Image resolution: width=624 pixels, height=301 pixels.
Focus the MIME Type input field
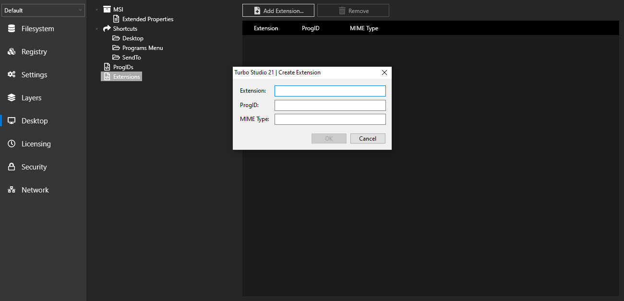pos(330,119)
